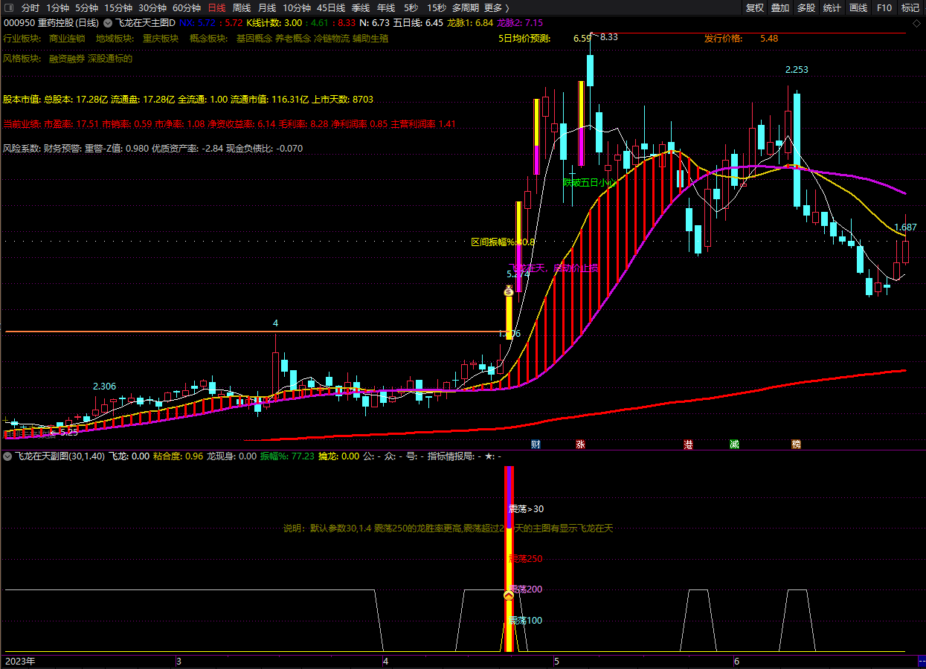The height and width of the screenshot is (669, 926).
Task: Switch to the 分时 intraday view
Action: pos(30,7)
